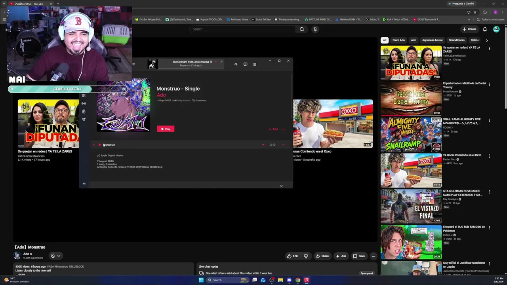Screen dimensions: 507x285
Task: Dislike the Ado Monstruo video
Action: (306, 256)
